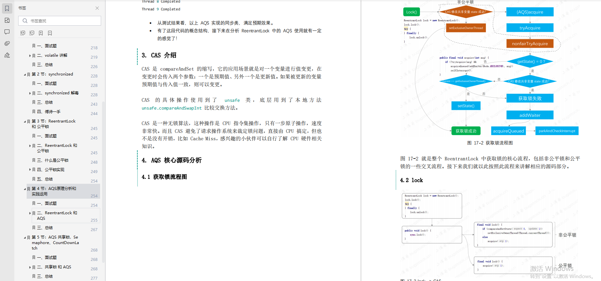
Task: Click the 获取锁成功 green box
Action: pyautogui.click(x=466, y=131)
